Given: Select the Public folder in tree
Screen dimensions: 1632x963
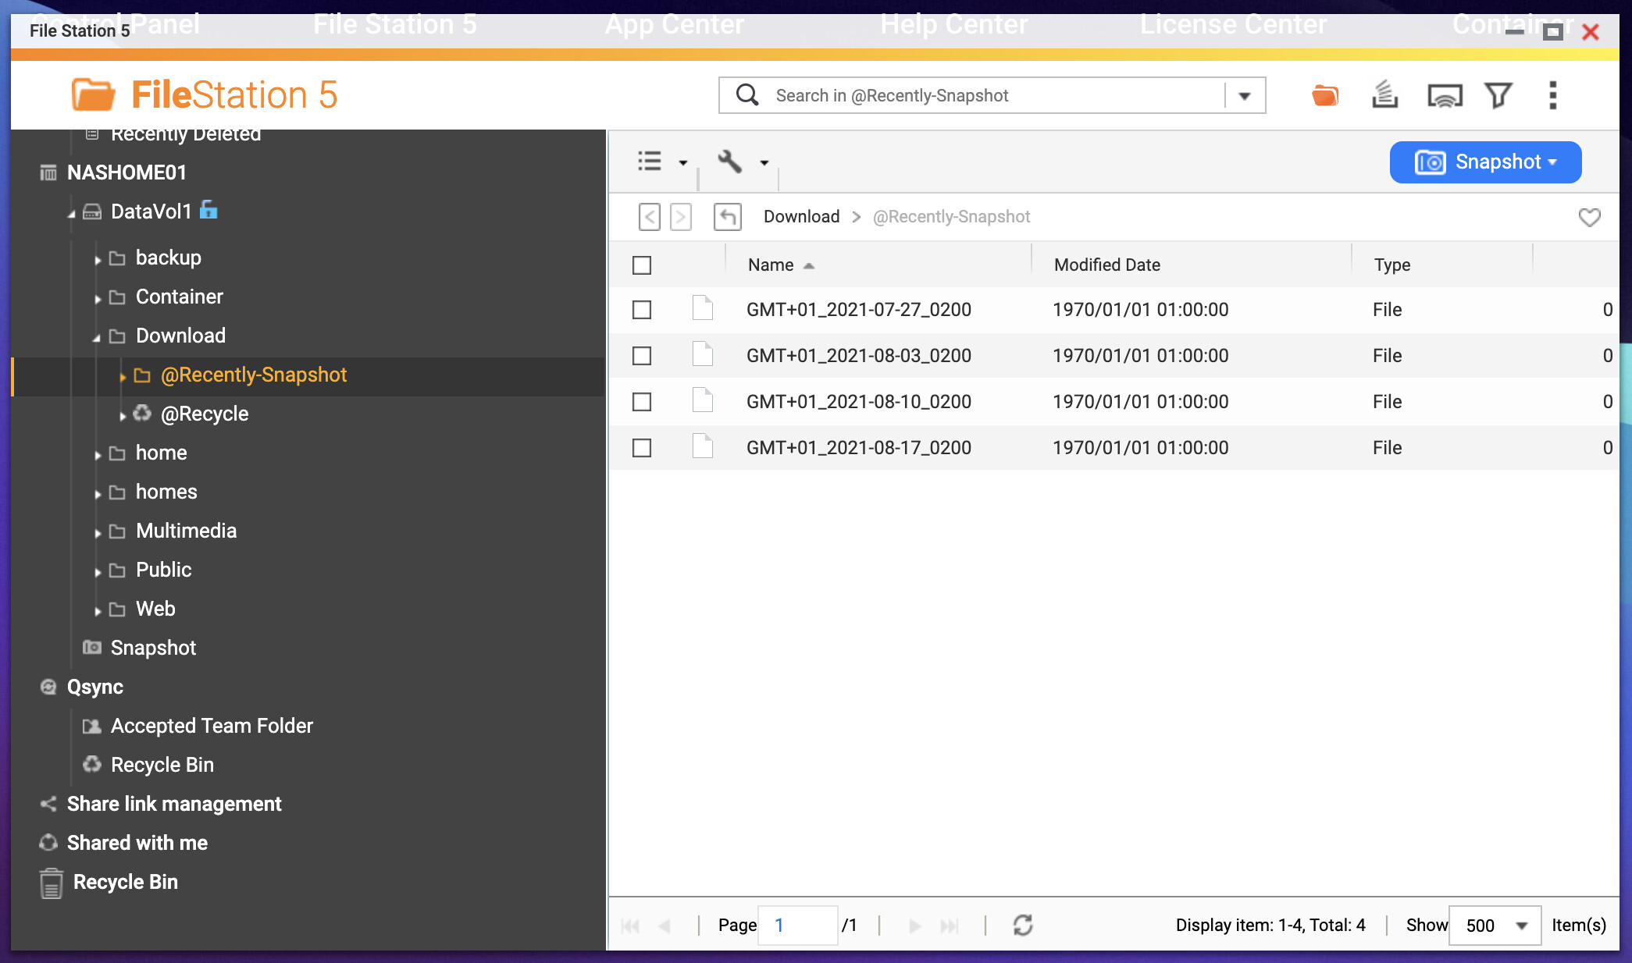Looking at the screenshot, I should click(x=163, y=570).
